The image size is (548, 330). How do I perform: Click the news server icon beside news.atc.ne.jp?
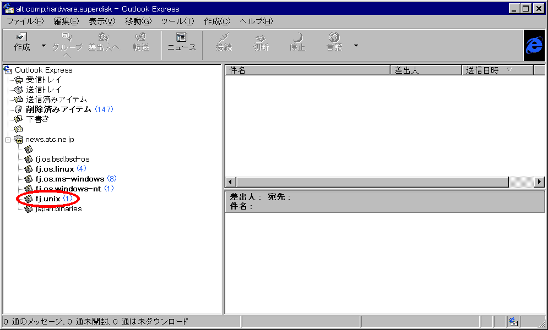coord(19,140)
